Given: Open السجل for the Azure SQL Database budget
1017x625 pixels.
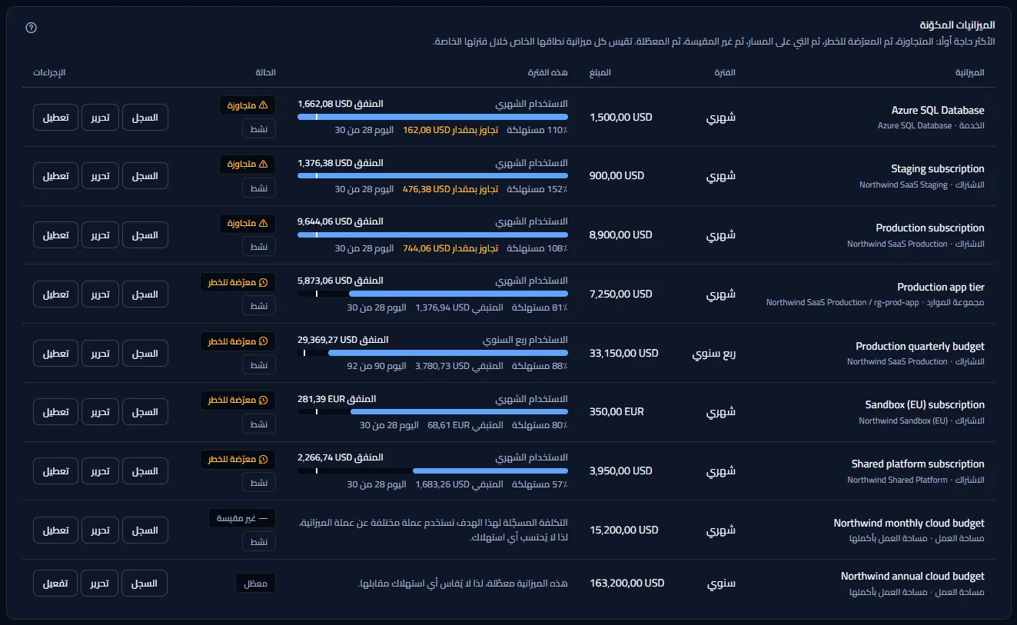Looking at the screenshot, I should [x=145, y=117].
